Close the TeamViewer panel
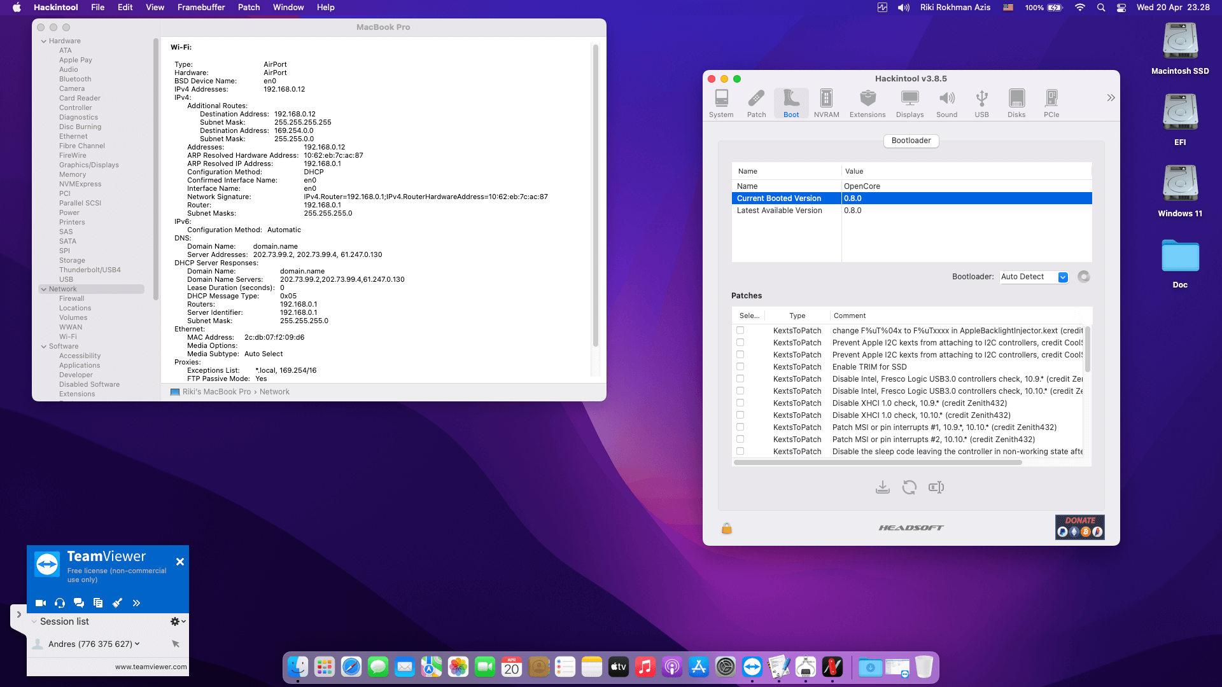Screen dimensions: 1222x687 coord(179,562)
